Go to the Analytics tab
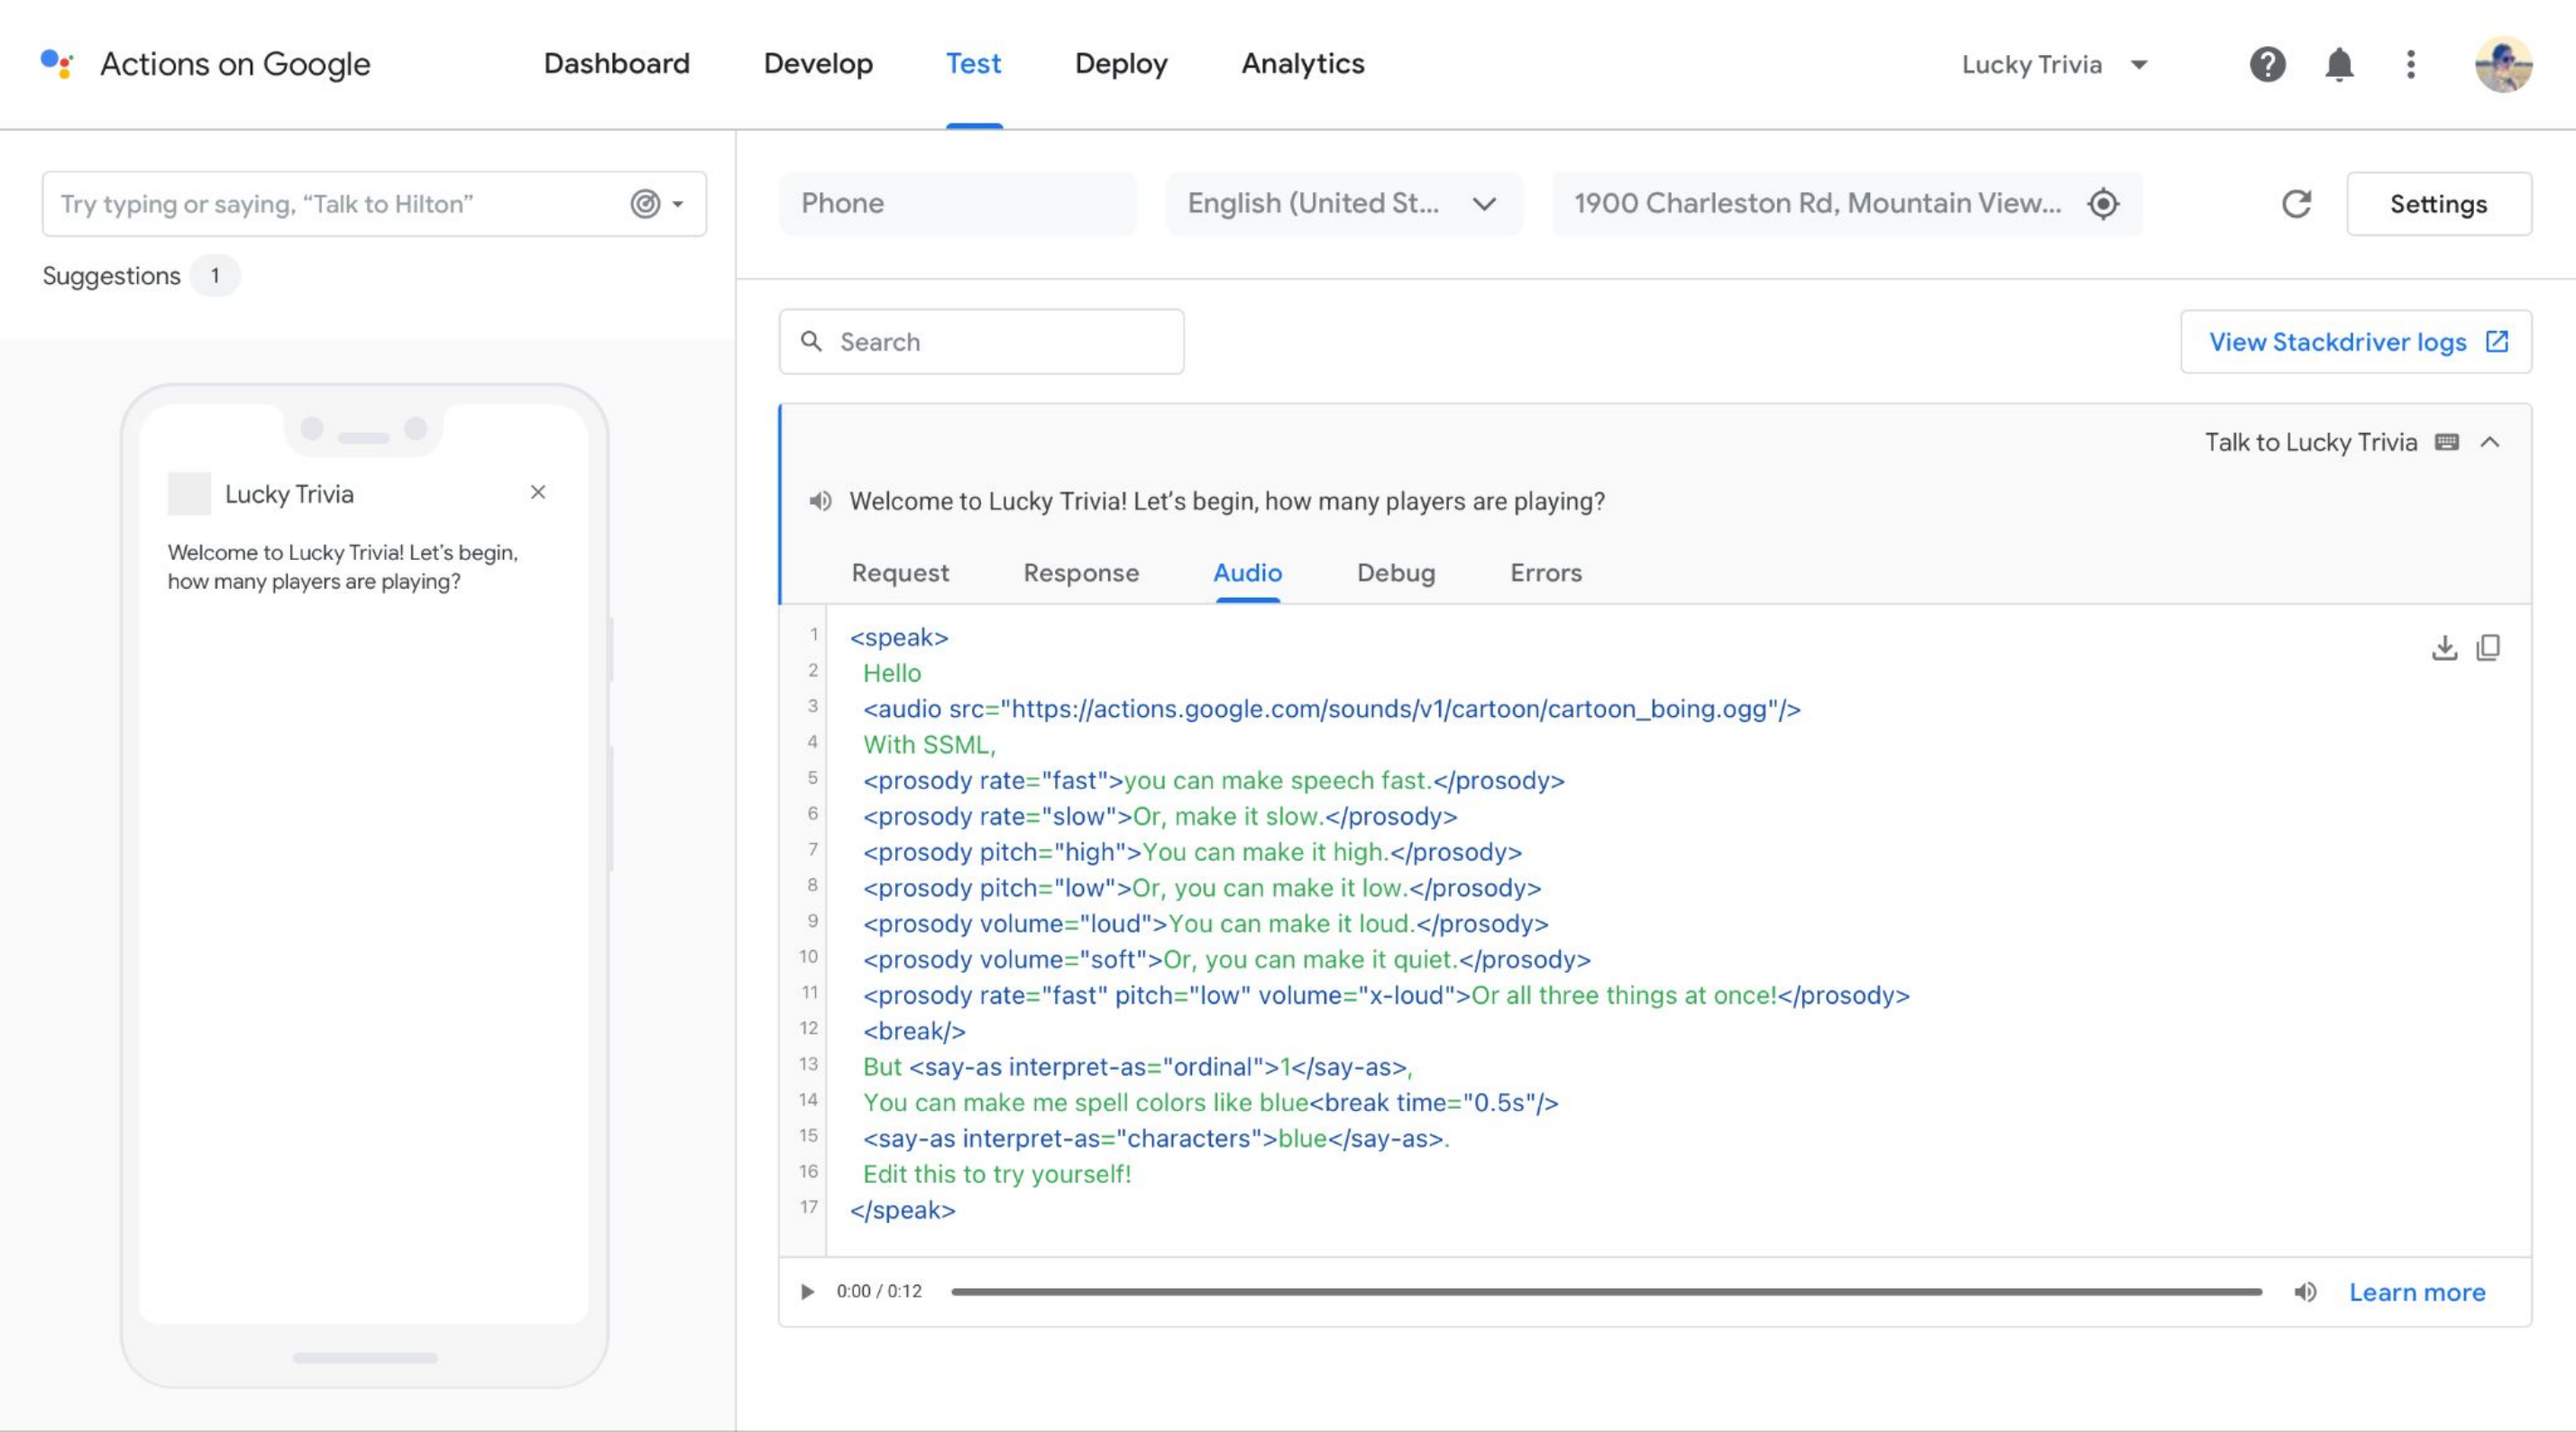The image size is (2576, 1432). point(1302,63)
